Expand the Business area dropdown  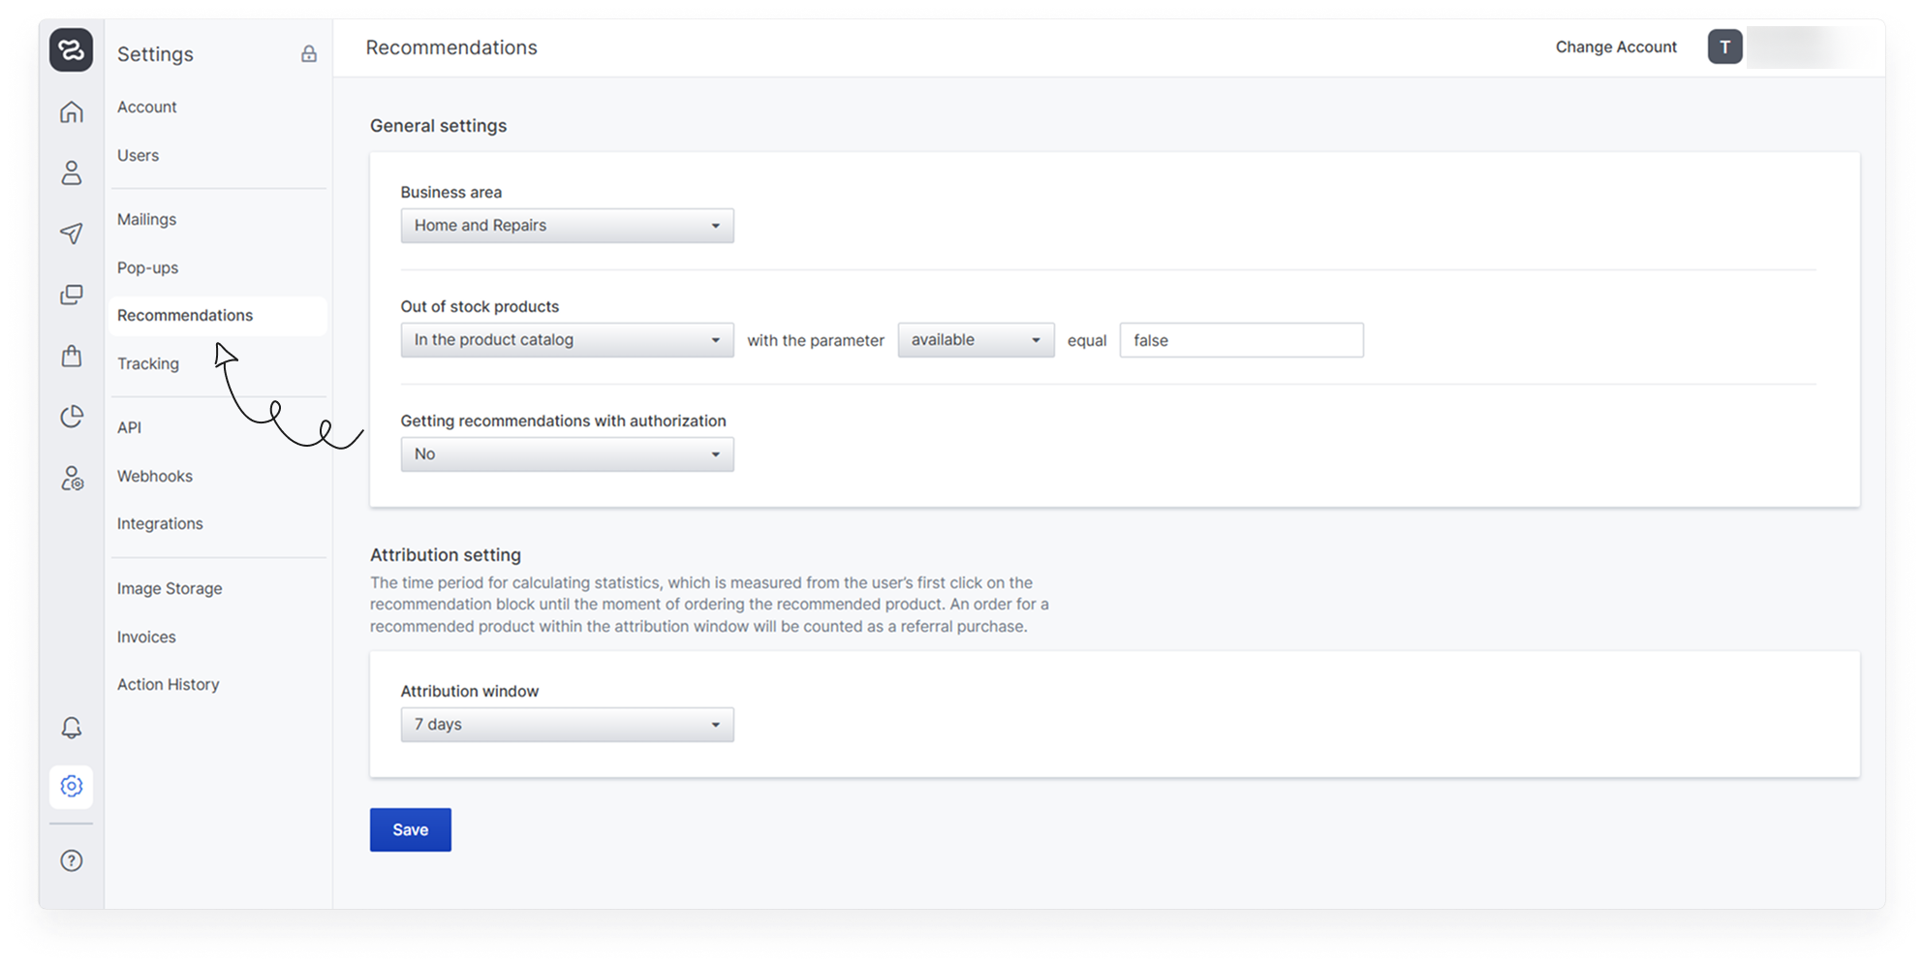point(567,226)
